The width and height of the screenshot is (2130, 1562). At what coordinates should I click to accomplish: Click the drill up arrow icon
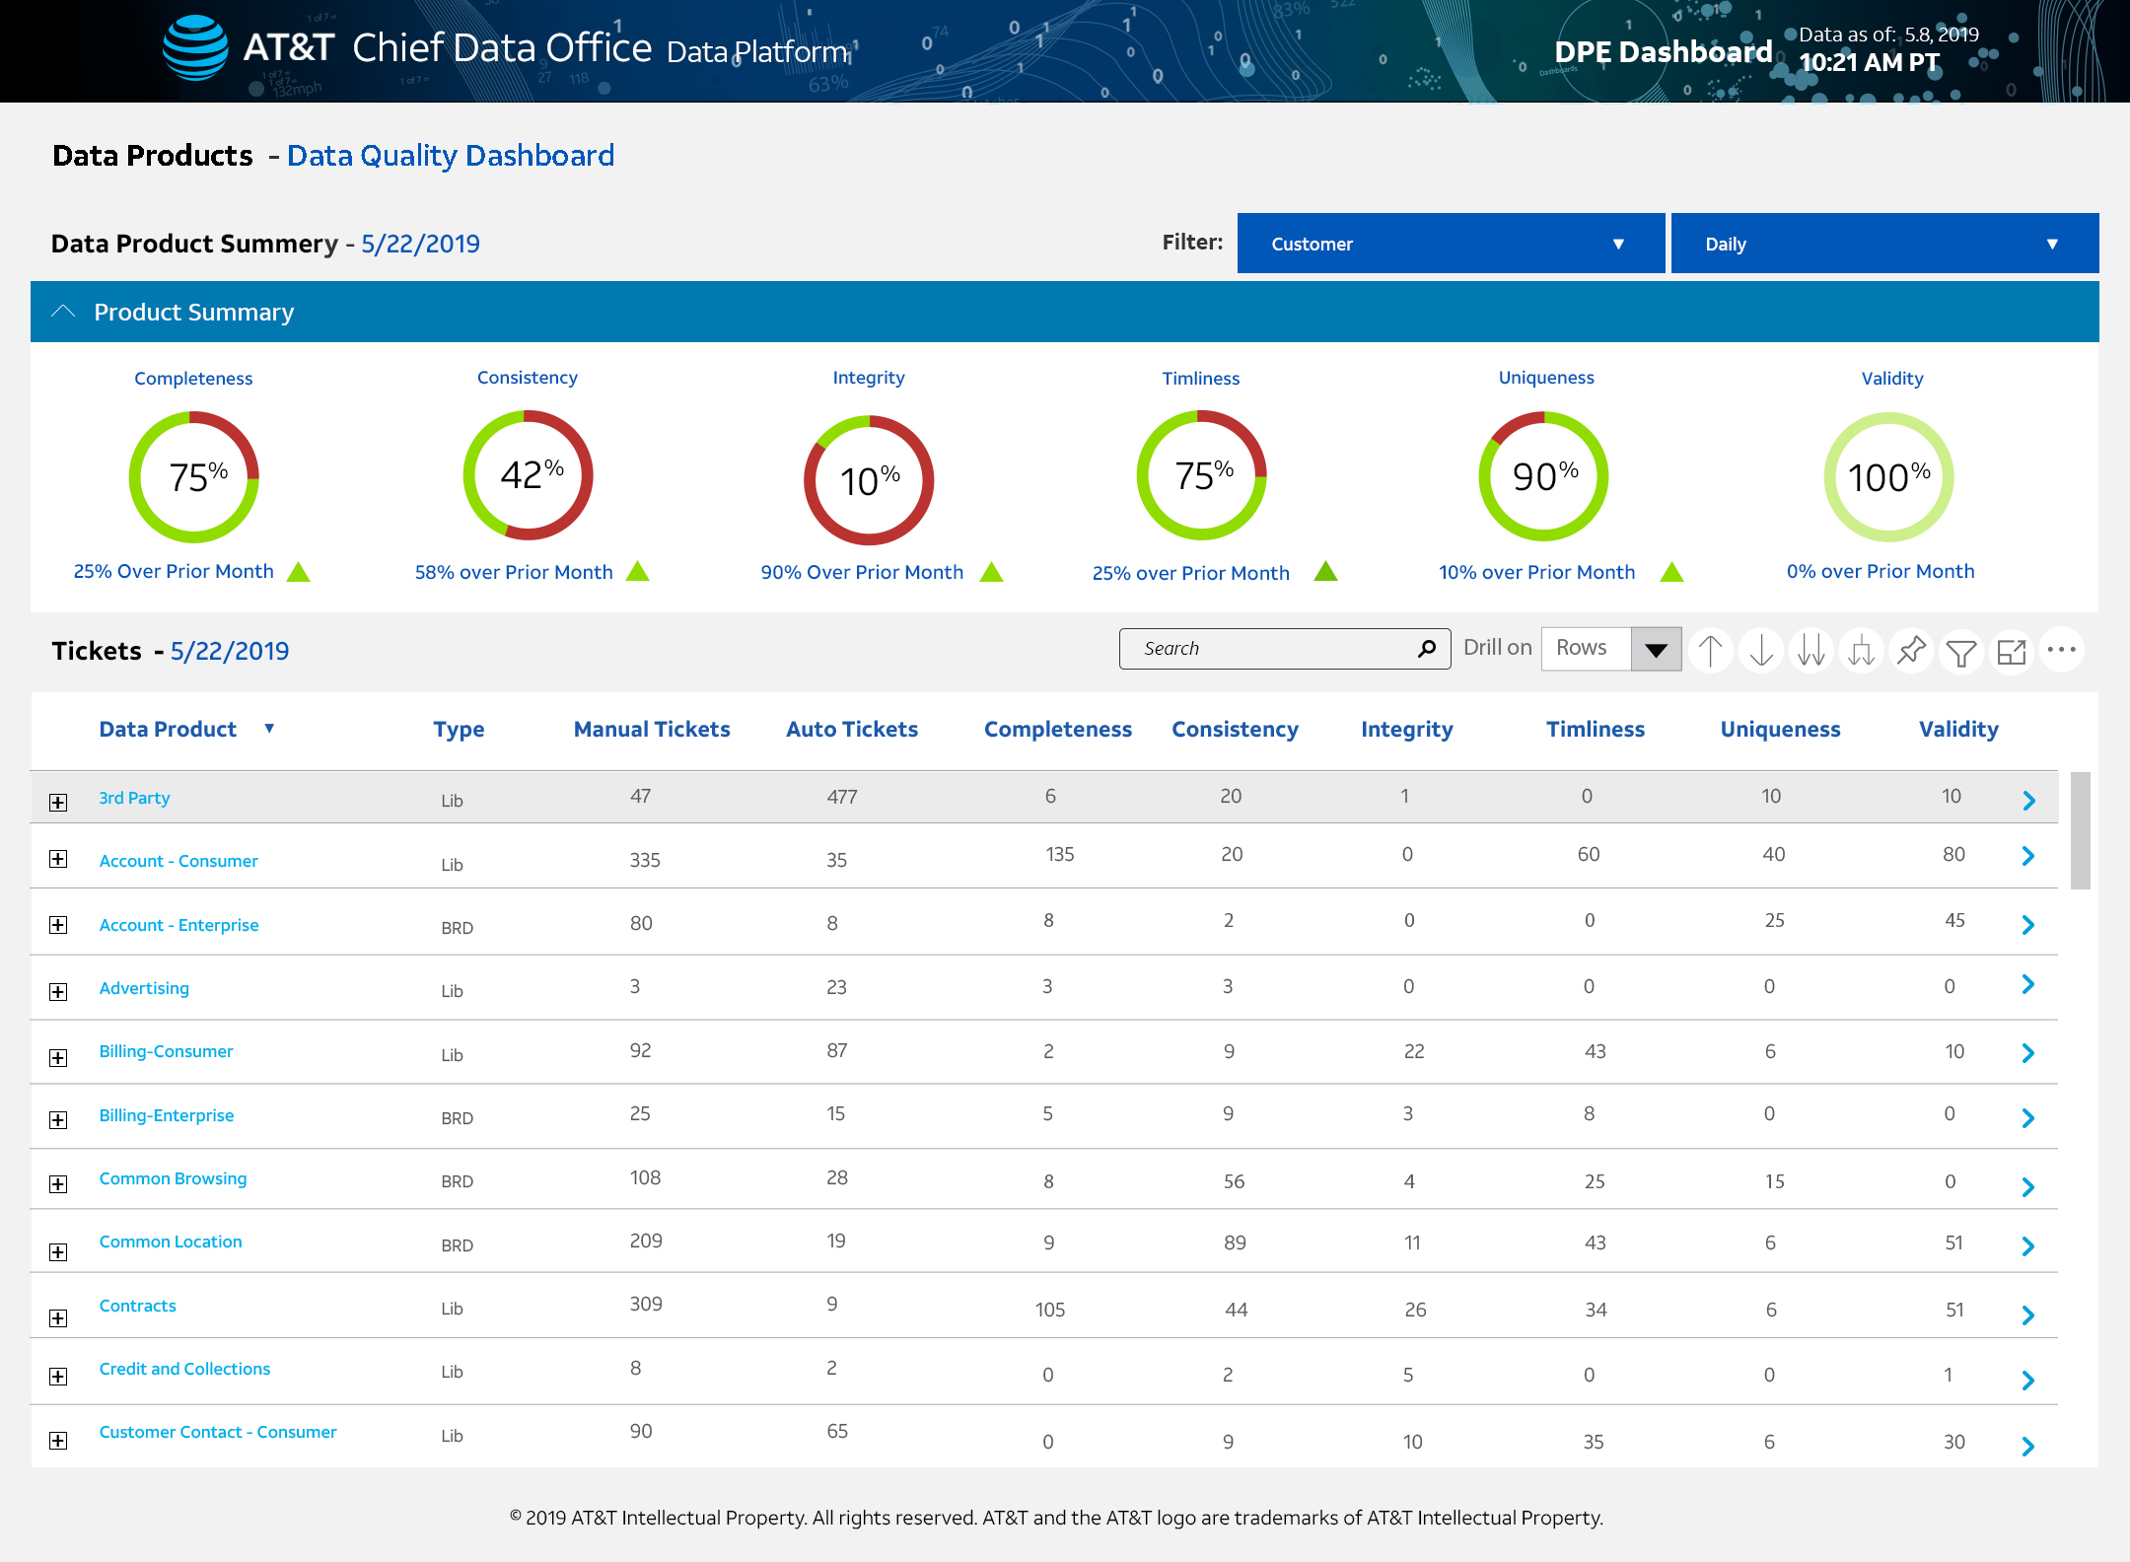1711,651
